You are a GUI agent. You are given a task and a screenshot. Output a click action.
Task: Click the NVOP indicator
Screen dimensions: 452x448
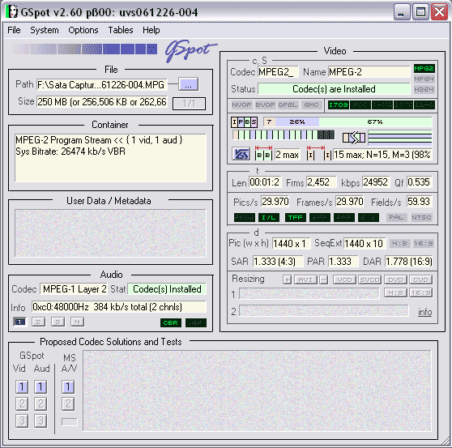click(241, 105)
